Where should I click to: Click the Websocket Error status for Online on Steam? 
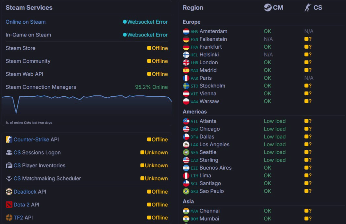click(x=145, y=22)
